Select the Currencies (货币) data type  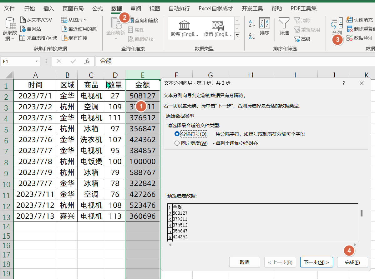[217, 29]
